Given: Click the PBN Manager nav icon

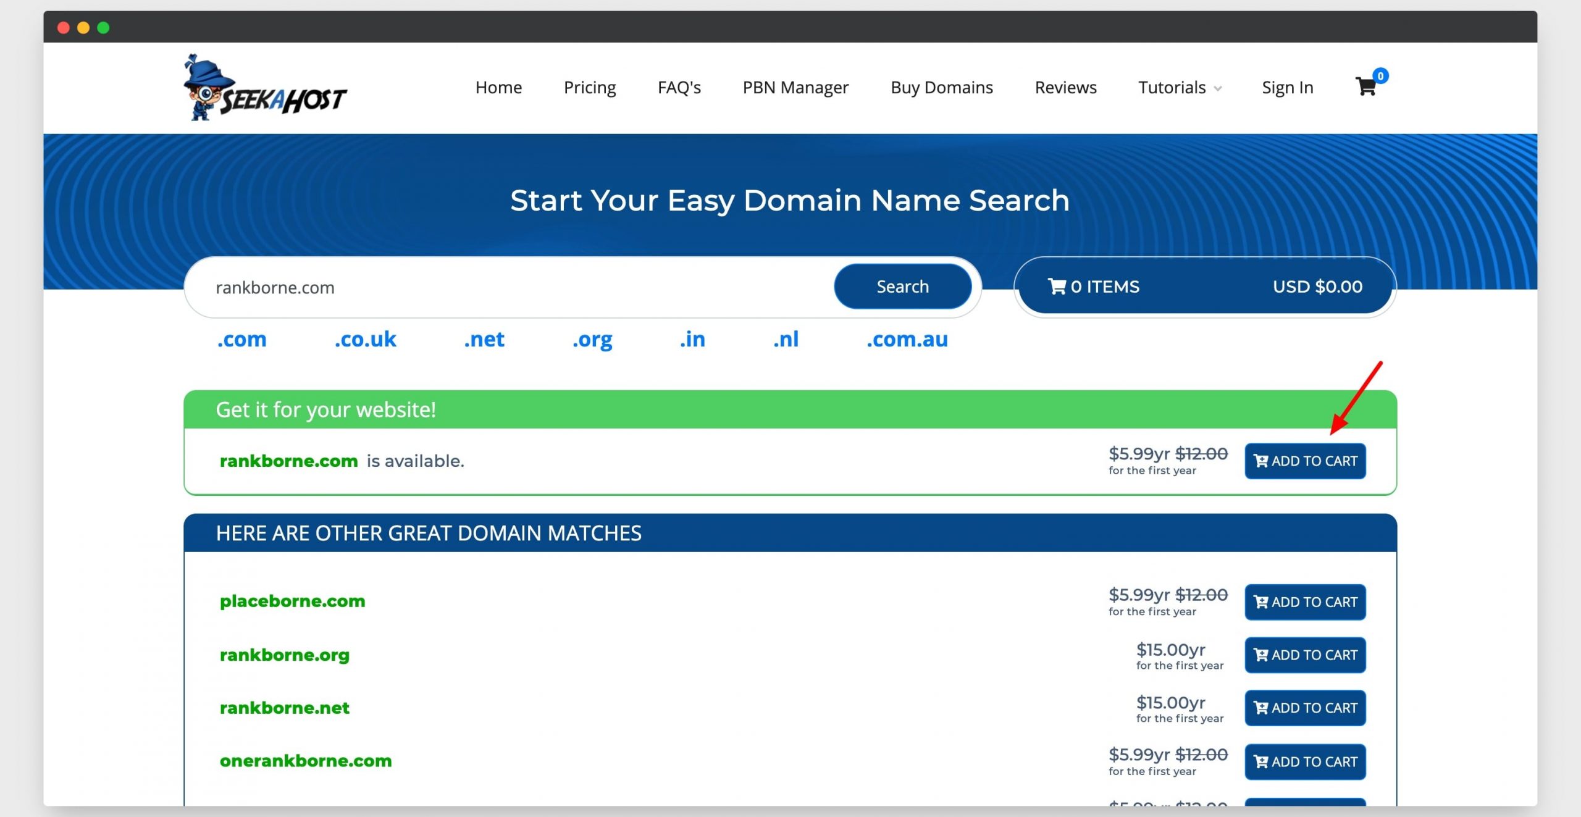Looking at the screenshot, I should [x=795, y=86].
